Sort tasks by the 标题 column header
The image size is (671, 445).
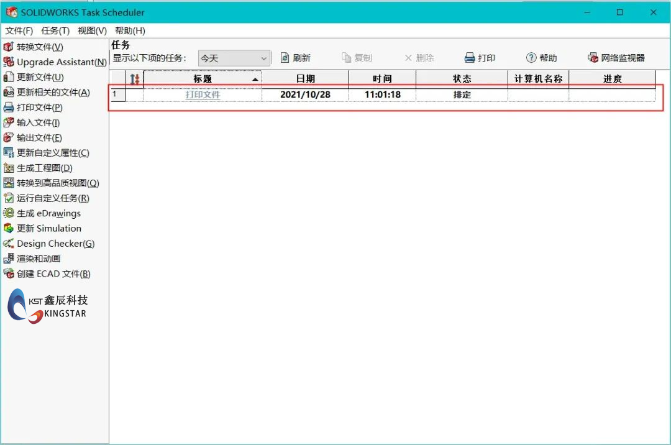203,79
